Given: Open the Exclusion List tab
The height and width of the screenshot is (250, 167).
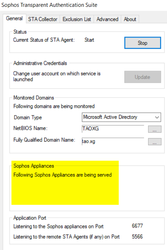Looking at the screenshot, I should click(77, 19).
